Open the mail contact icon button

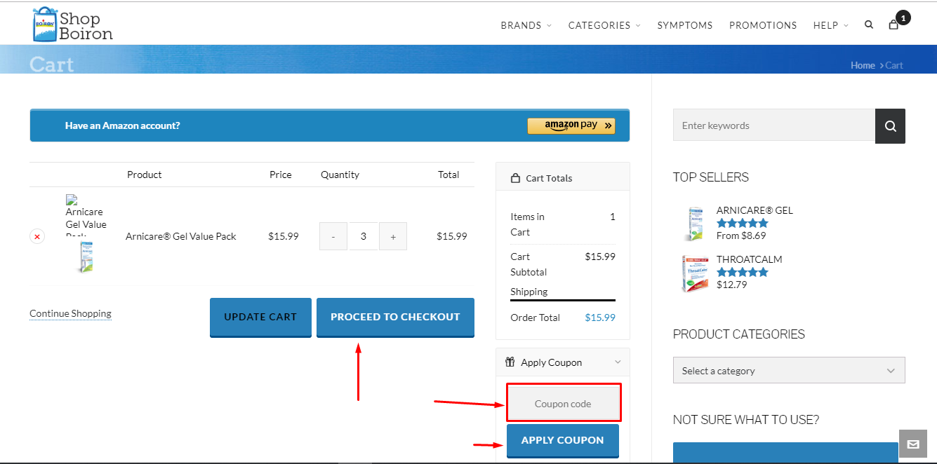coord(913,444)
